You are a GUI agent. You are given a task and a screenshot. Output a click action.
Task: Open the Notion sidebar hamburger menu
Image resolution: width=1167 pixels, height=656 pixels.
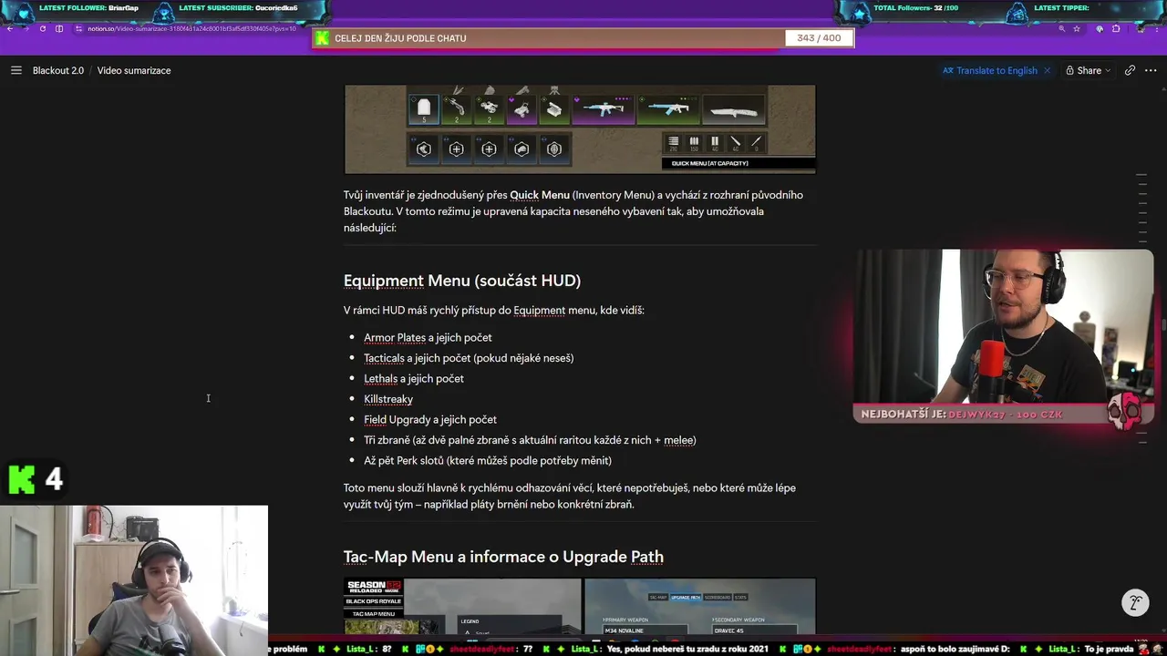[15, 70]
